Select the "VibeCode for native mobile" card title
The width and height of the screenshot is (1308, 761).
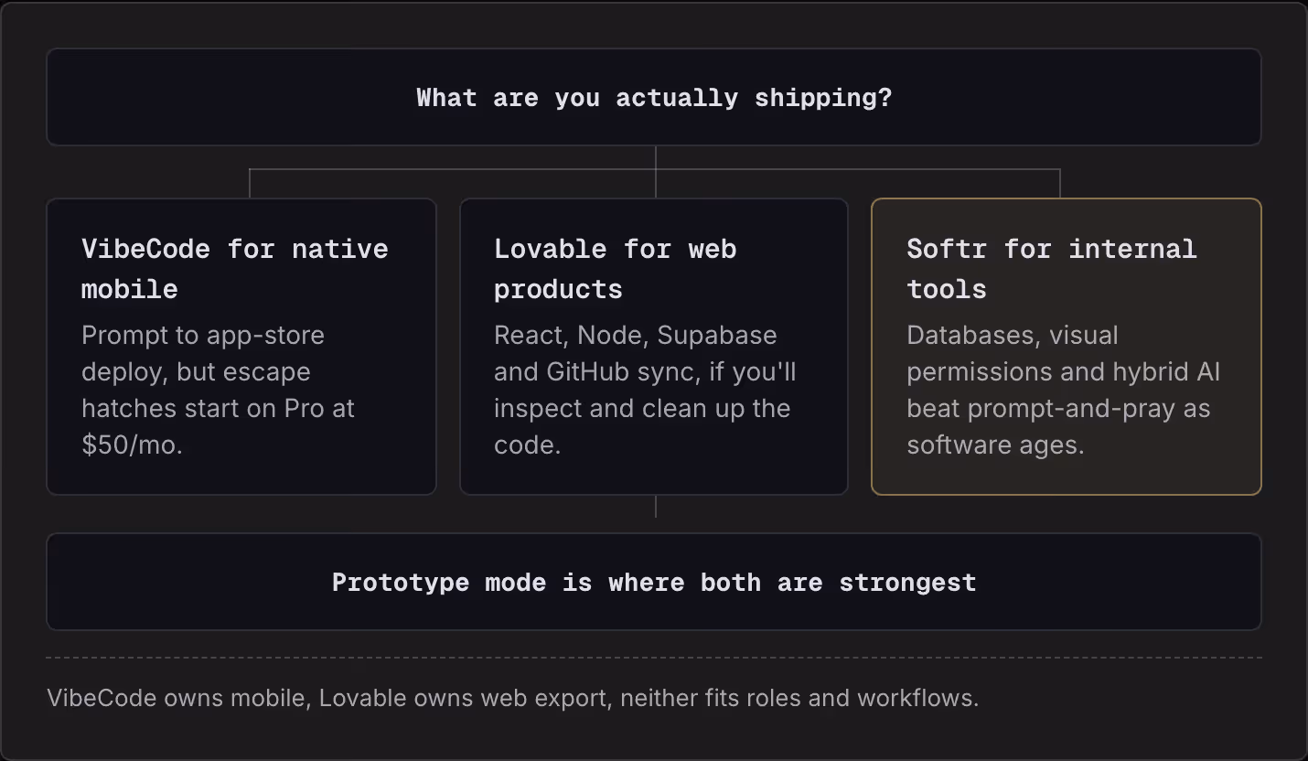tap(235, 269)
